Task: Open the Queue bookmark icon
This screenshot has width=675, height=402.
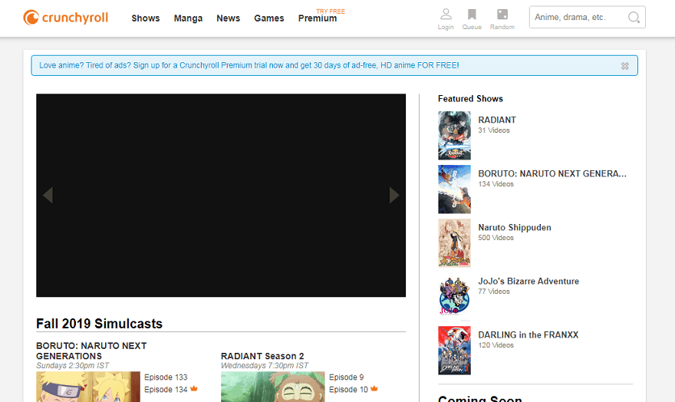Action: click(472, 15)
